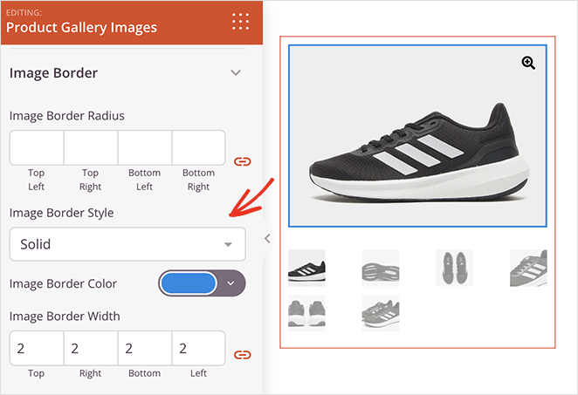Select the pair of sneakers angled thumbnail
Viewport: 578px width, 395px height.
tap(381, 313)
